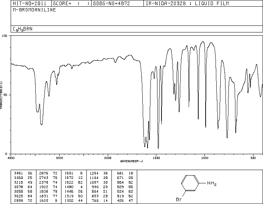Click the 2889 peak table entry
263x204 pixels.
23,200
